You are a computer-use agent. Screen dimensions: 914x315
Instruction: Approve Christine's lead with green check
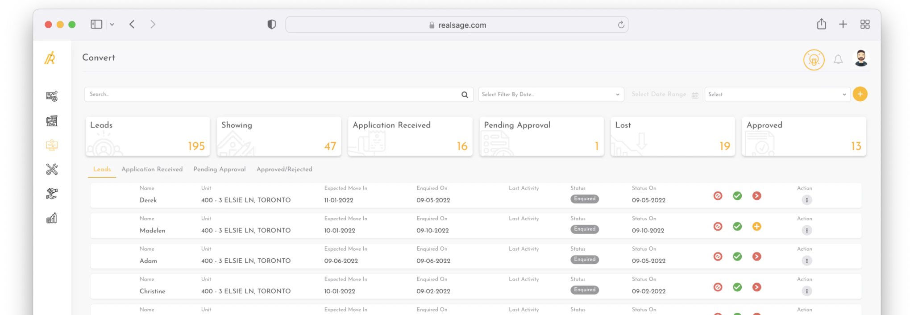(737, 287)
